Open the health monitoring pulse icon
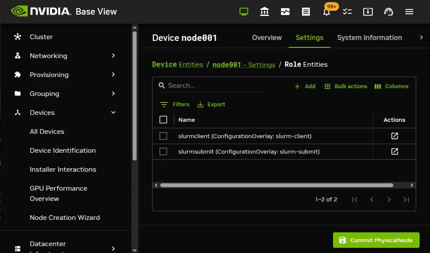Image resolution: width=430 pixels, height=253 pixels. [285, 12]
